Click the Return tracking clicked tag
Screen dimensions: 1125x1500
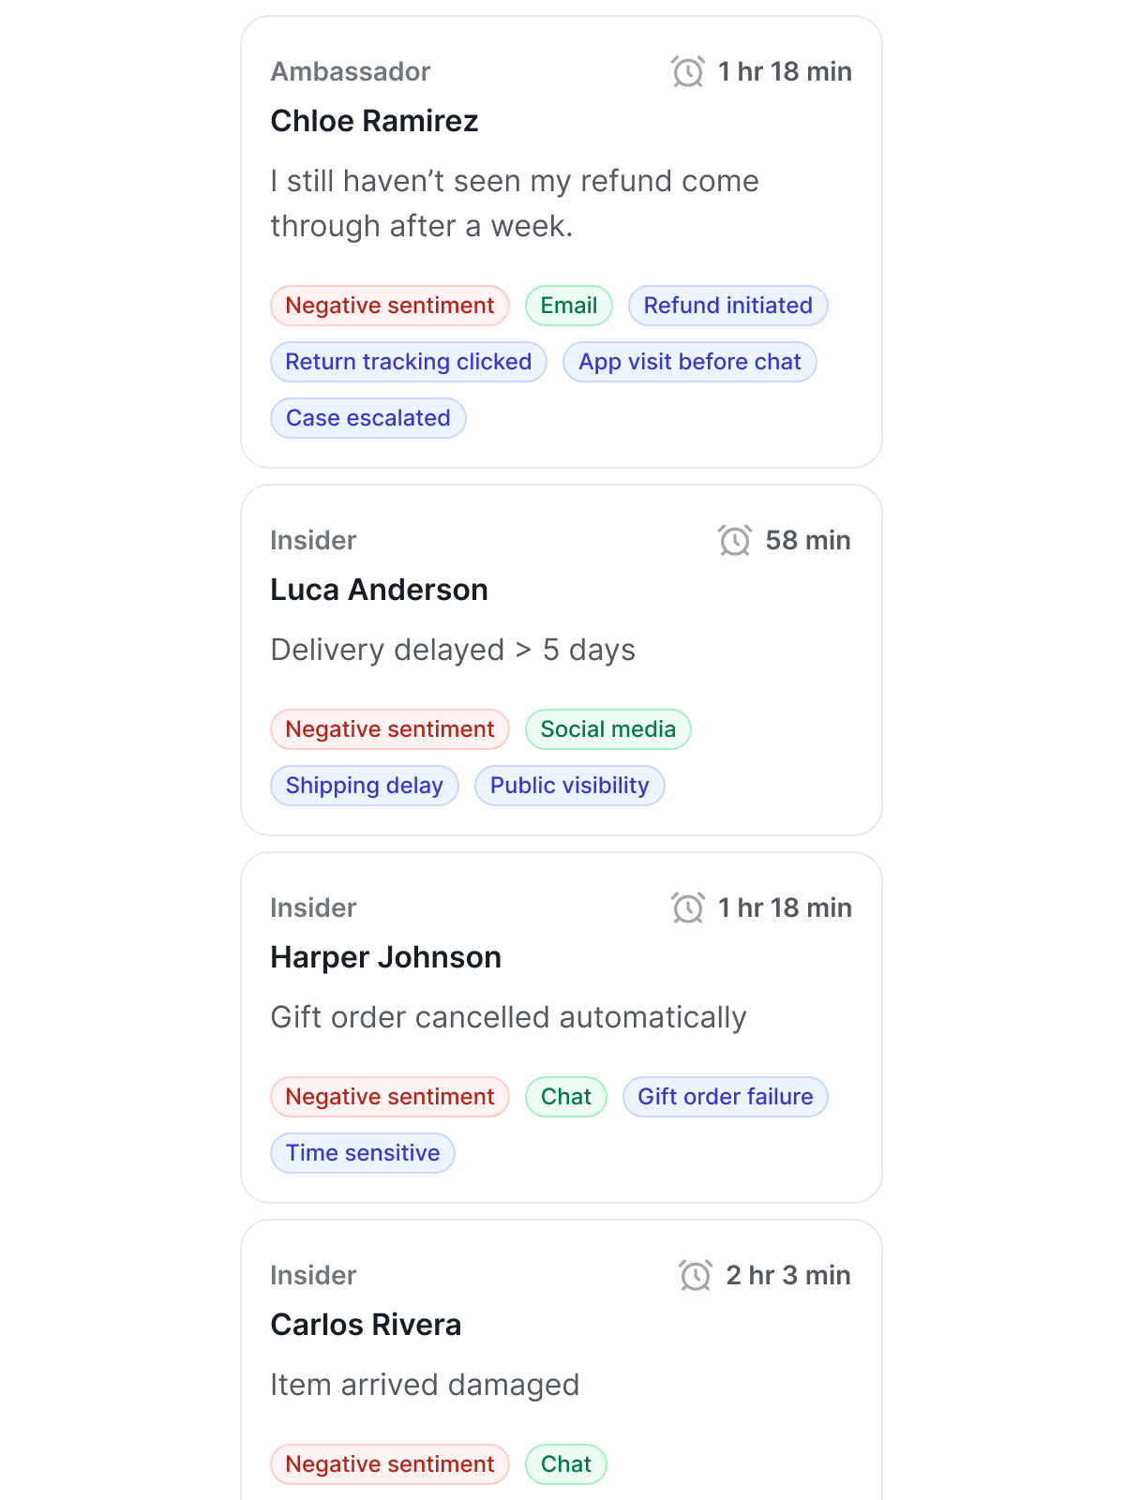coord(408,362)
